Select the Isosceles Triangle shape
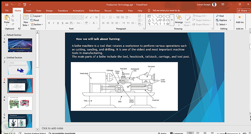The width and height of the screenshot is (251, 134). (149, 20)
